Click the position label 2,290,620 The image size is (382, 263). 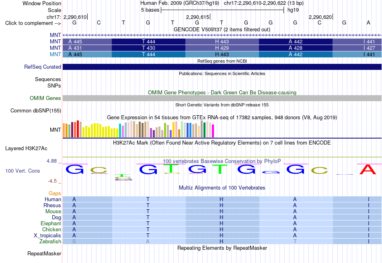coord(320,17)
